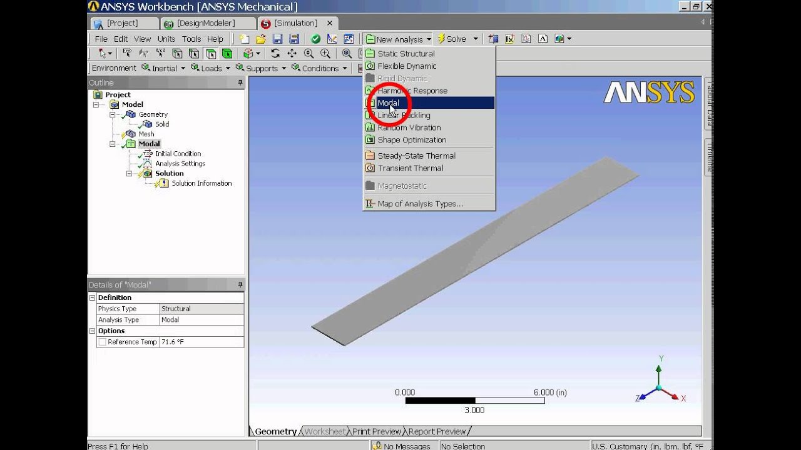Click the Environment toolbar label
This screenshot has width=801, height=450.
tap(114, 68)
